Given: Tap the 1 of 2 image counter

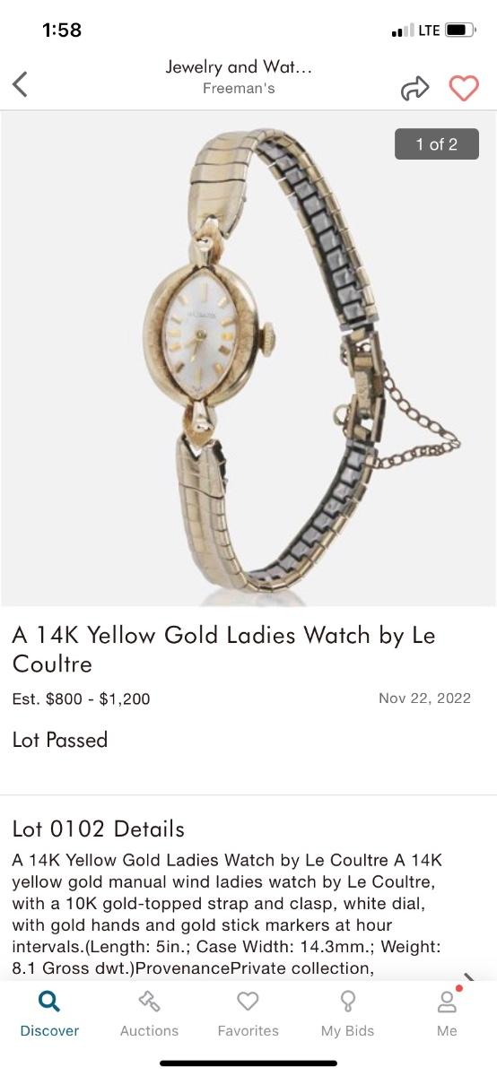Looking at the screenshot, I should click(437, 144).
